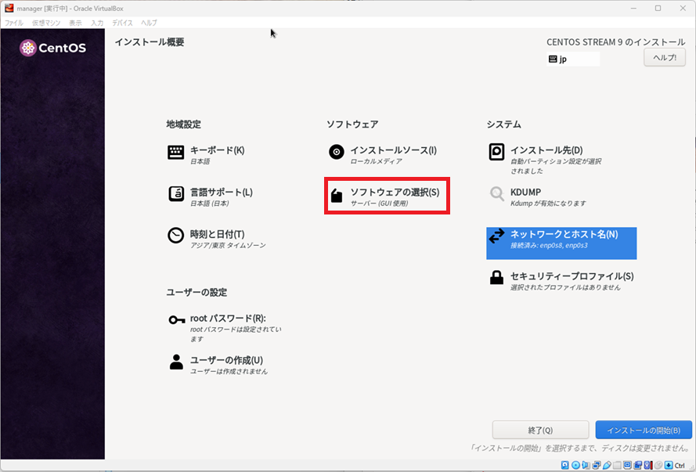
Task: Click ユーザーは作成されません text
Action: click(229, 371)
